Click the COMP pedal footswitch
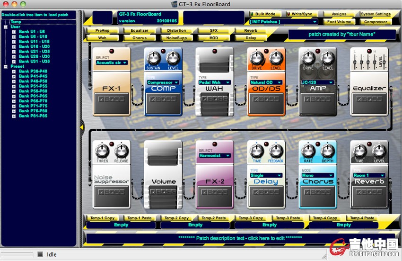Image resolution: width=402 pixels, height=261 pixels. point(163,103)
